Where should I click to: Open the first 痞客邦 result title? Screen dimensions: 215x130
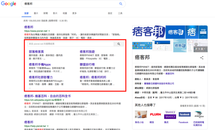click(x=29, y=27)
